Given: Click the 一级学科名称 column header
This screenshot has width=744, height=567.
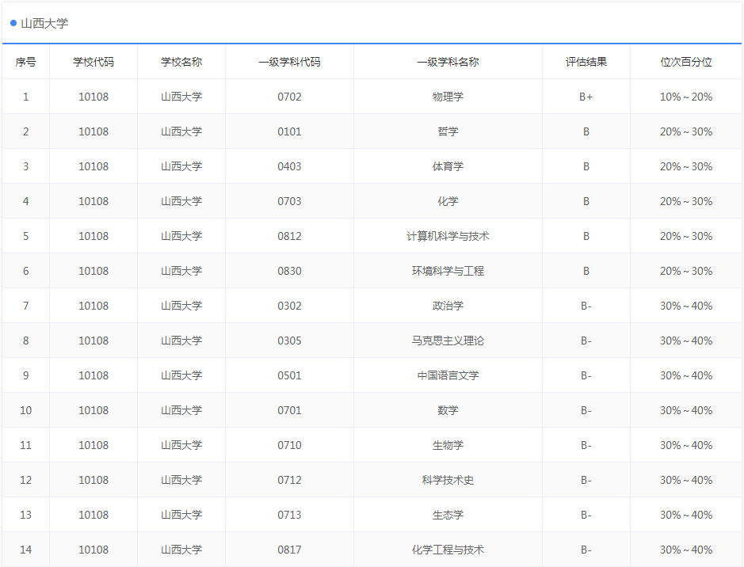Looking at the screenshot, I should 448,62.
